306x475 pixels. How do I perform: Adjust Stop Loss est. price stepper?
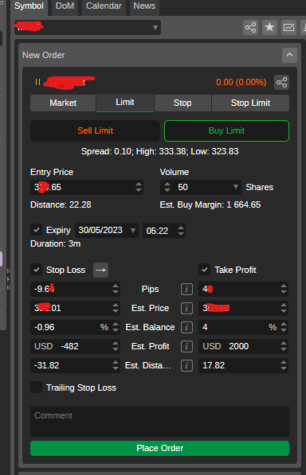116,308
